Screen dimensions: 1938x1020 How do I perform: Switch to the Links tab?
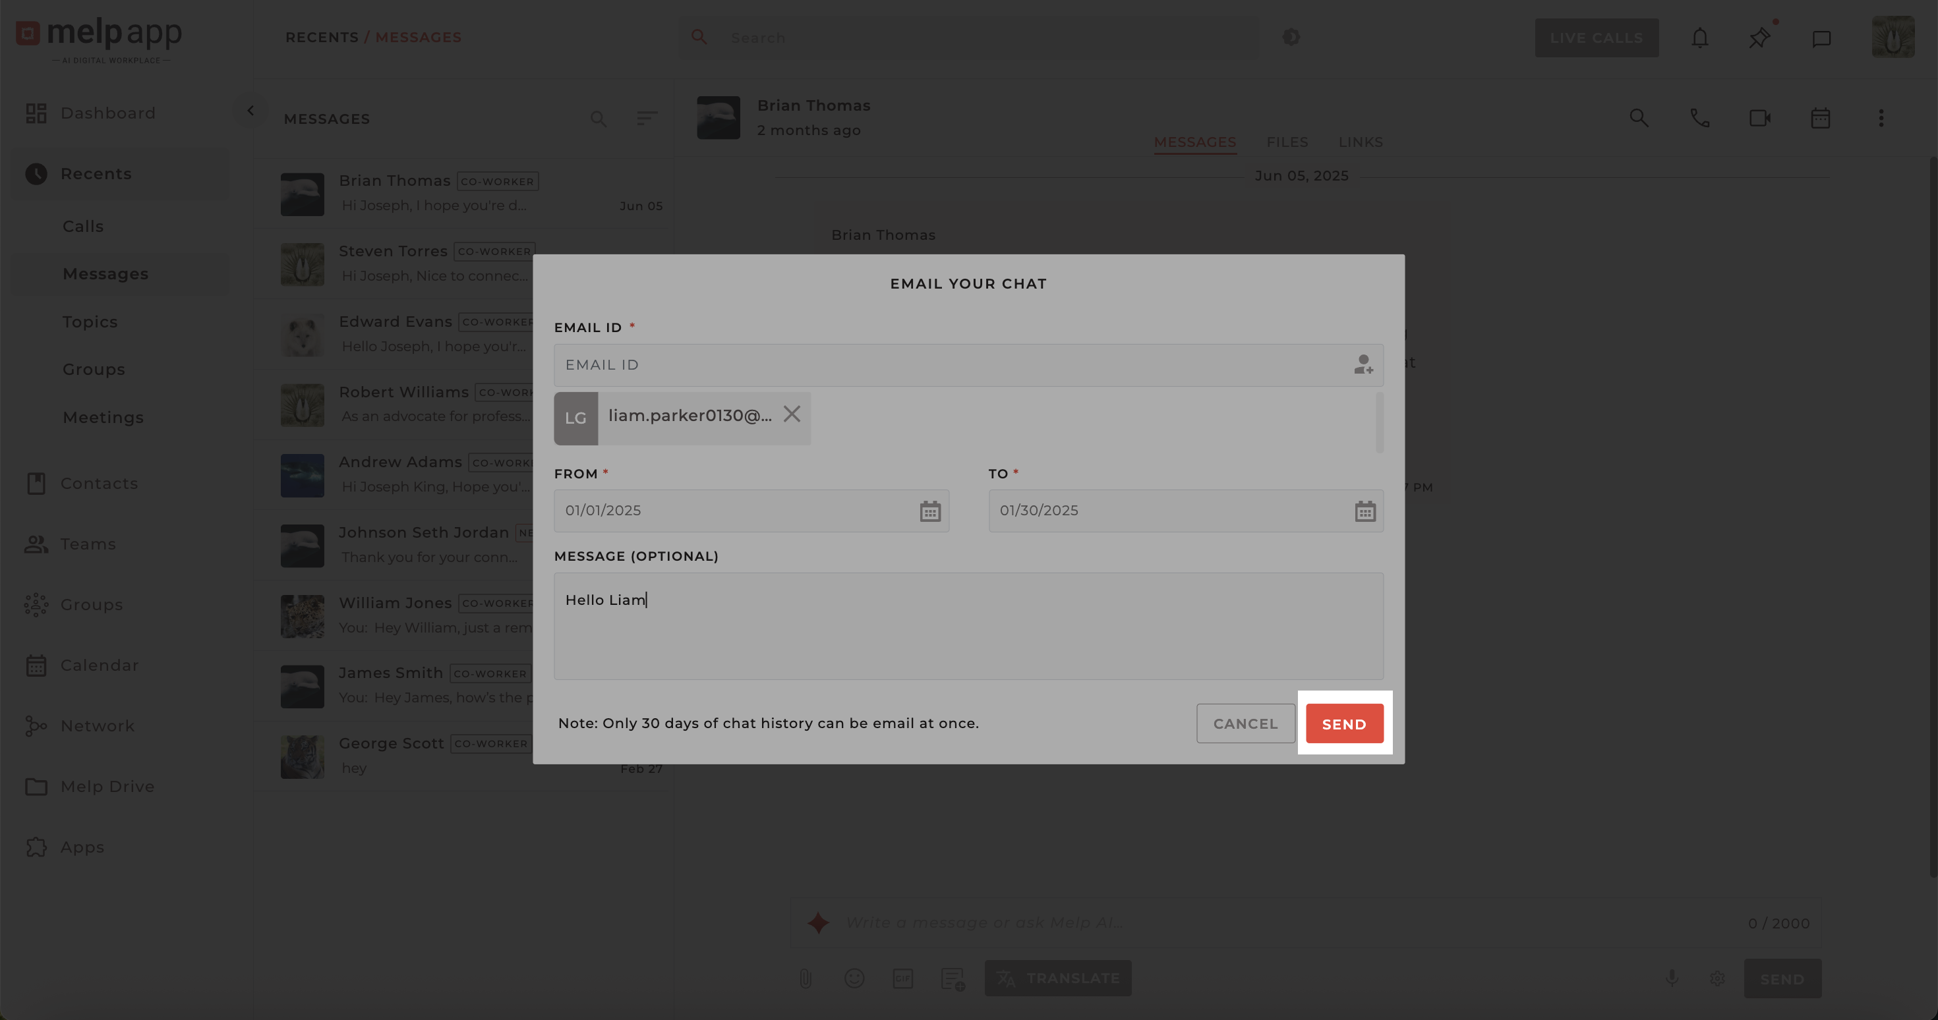1360,142
